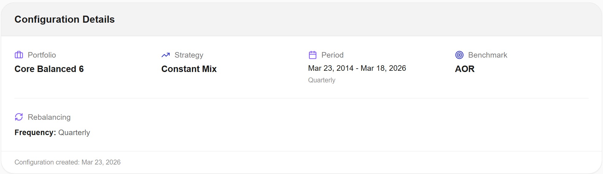Screen dimensions: 603x174
Task: Click the Strategy trending-up arrow icon
Action: point(165,55)
